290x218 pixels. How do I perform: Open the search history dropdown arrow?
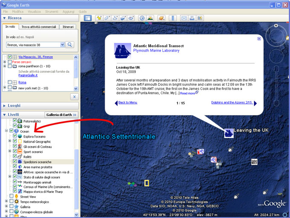click(x=62, y=45)
